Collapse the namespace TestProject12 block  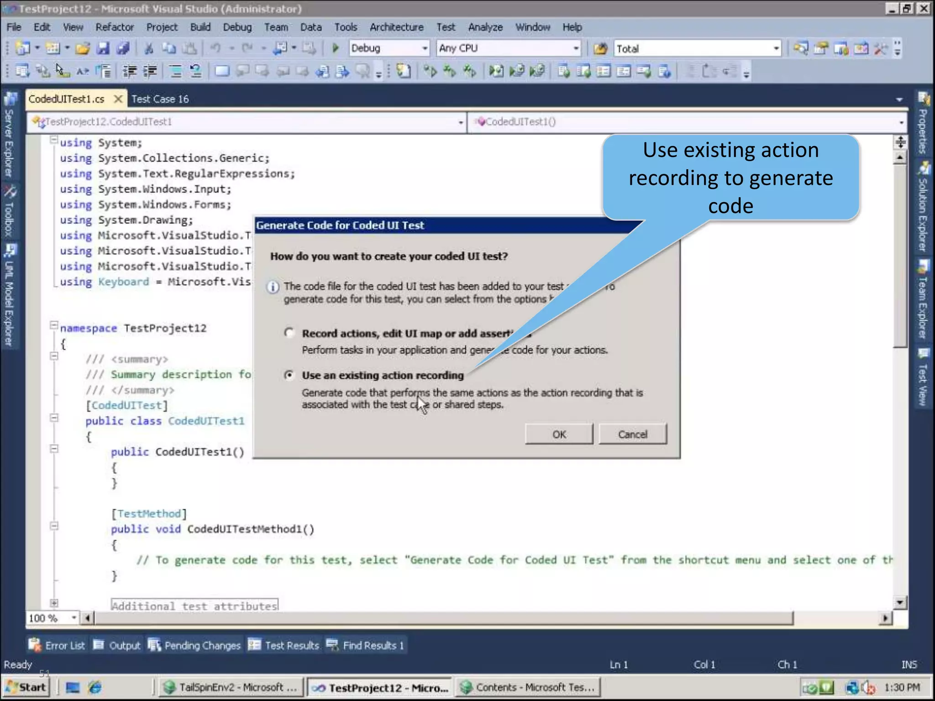[54, 325]
